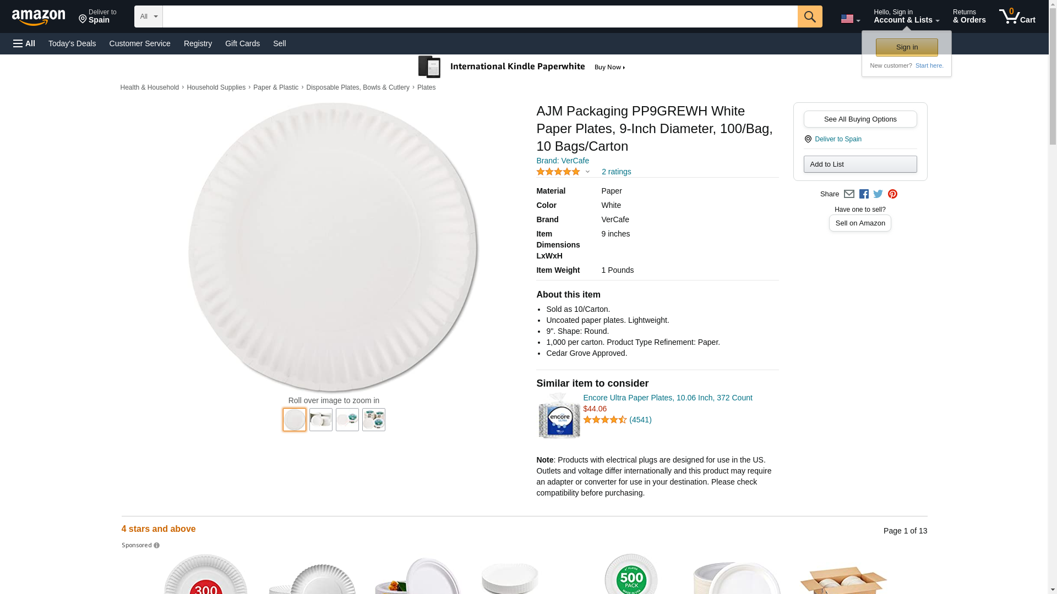Open the shopping cart icon

point(1017,16)
